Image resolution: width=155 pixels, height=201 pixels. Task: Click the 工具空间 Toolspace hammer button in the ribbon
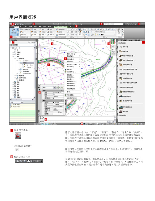click(13, 31)
